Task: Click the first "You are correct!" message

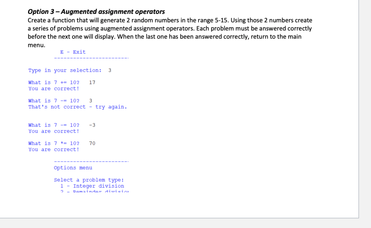Action: pyautogui.click(x=53, y=88)
